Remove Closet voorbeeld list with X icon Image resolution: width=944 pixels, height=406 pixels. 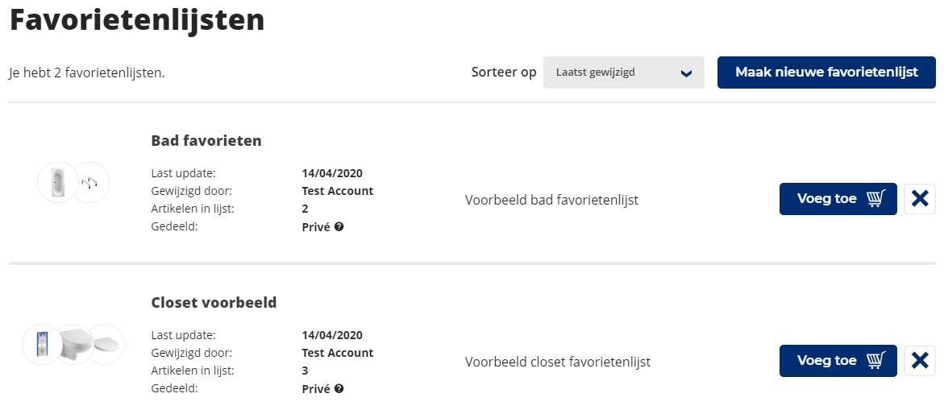[x=920, y=361]
